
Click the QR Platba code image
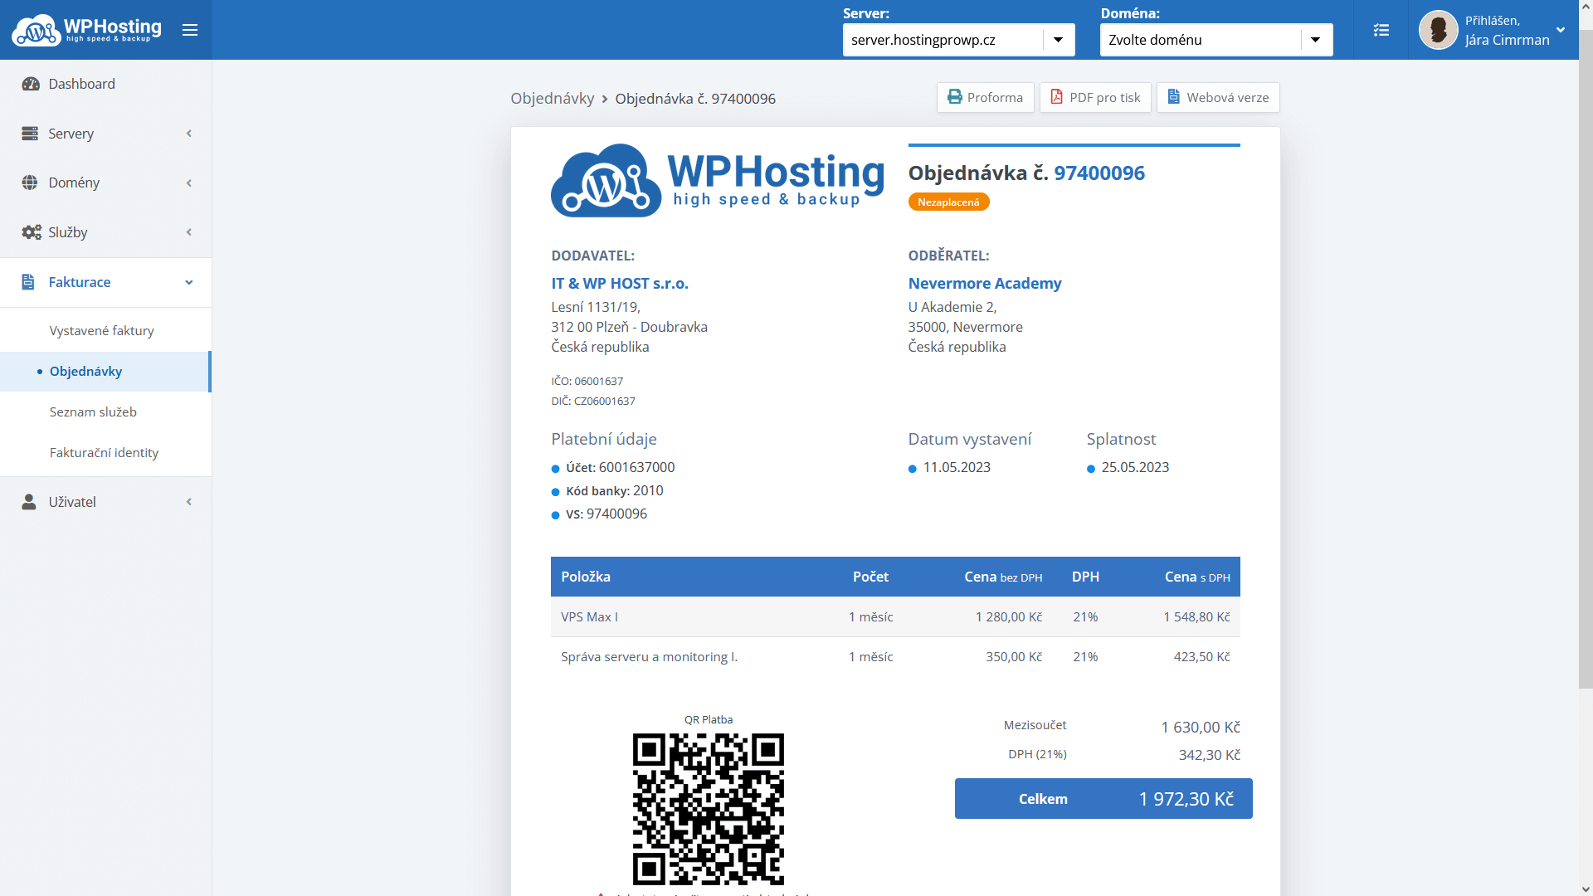tap(708, 808)
